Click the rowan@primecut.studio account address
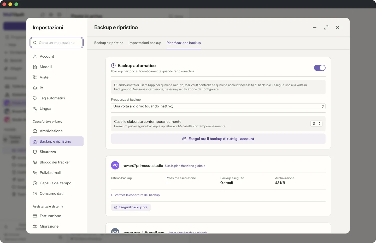 (x=143, y=166)
